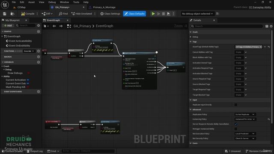This screenshot has height=154, width=274.
Task: Open the Edit menu
Action: (x=22, y=2)
